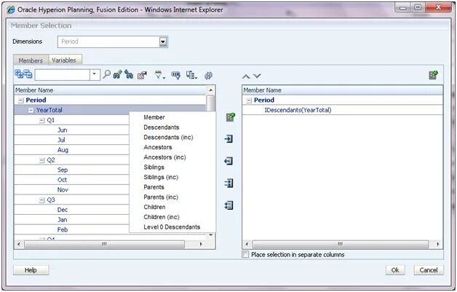Image resolution: width=457 pixels, height=292 pixels.
Task: Click the left pane horizontal scrollbar thumb
Action: (x=104, y=244)
